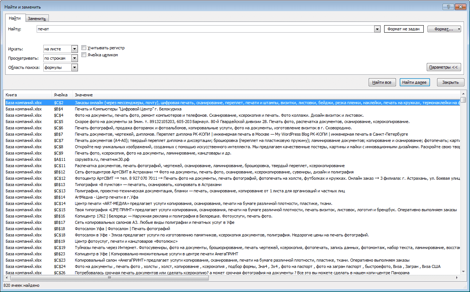Select the result starting Типография «8 пунктов»
The height and width of the screenshot is (292, 470).
(x=232, y=185)
